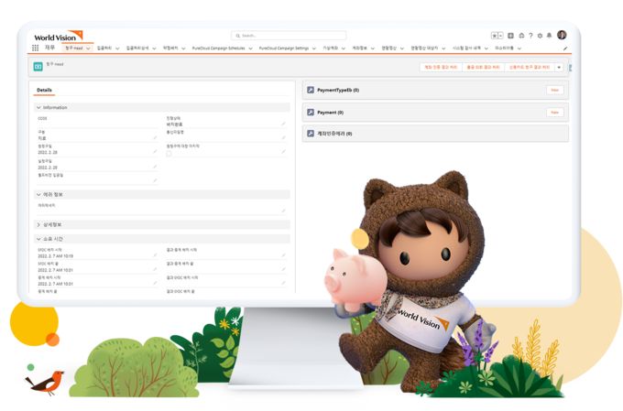Open the Salesforce Help question mark
This screenshot has height=411, width=623.
[530, 36]
